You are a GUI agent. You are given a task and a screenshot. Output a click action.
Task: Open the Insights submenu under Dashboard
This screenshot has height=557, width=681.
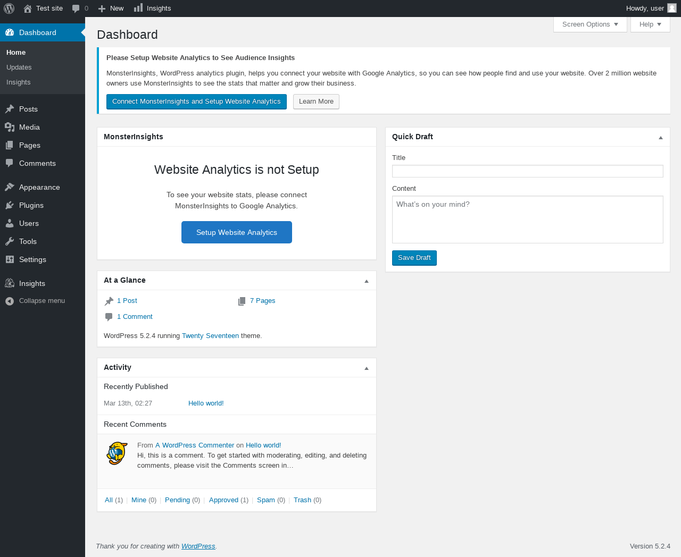click(x=19, y=82)
